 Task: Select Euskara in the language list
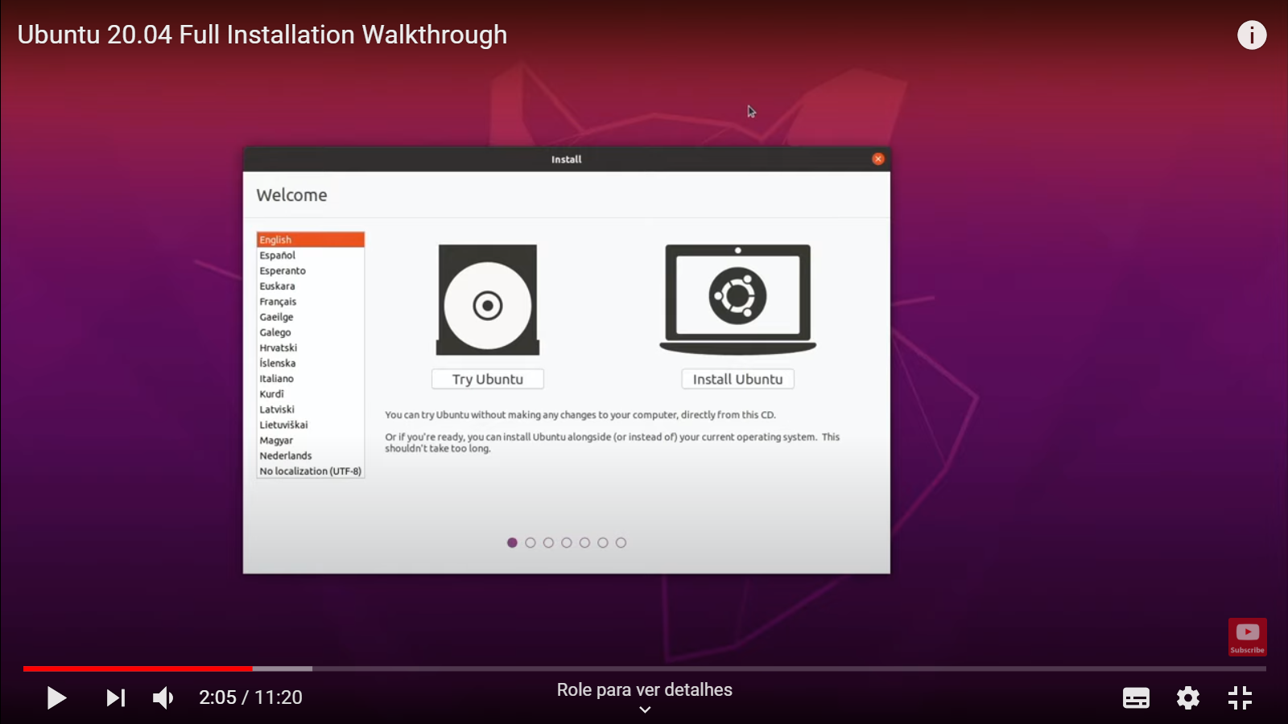pyautogui.click(x=310, y=286)
